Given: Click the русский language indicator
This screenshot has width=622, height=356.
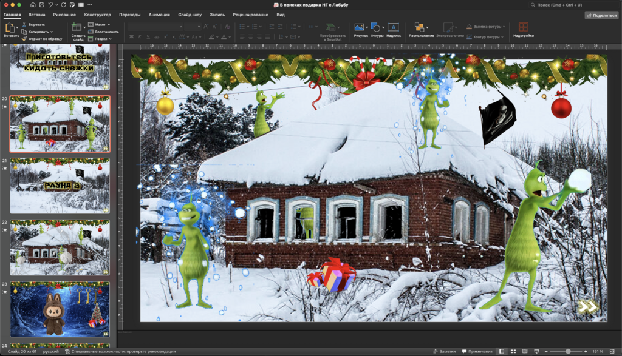Looking at the screenshot, I should click(51, 351).
